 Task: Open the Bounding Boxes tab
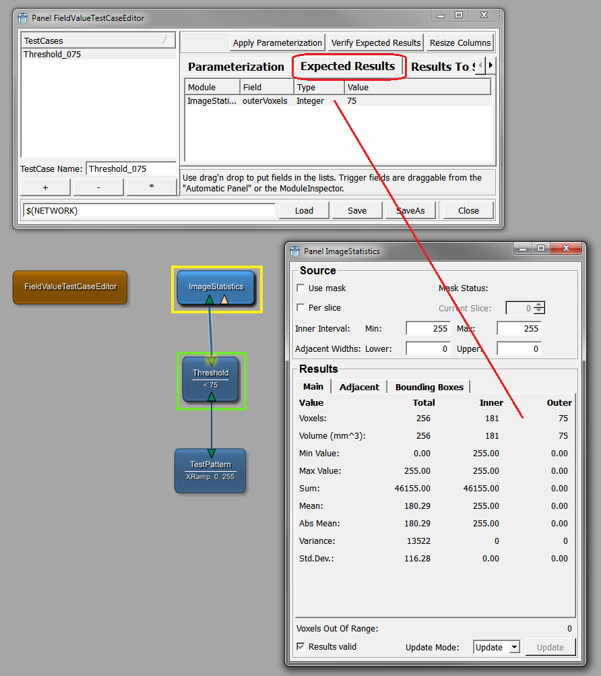coord(429,387)
